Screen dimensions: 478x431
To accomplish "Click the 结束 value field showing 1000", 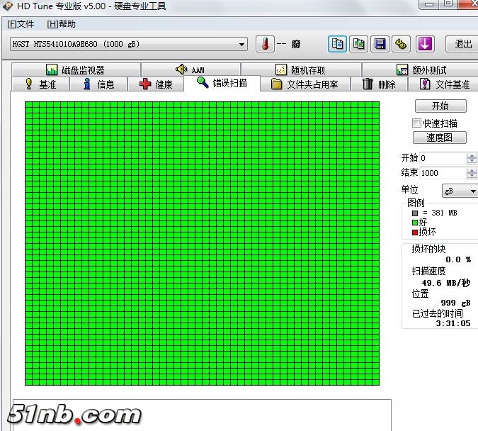I will point(443,173).
